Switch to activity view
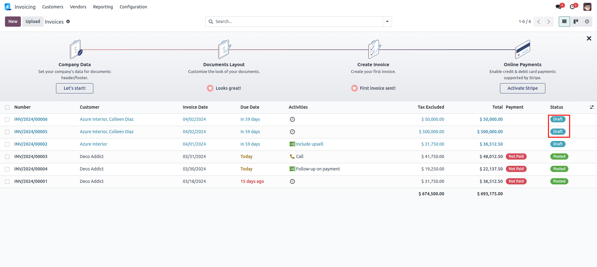 587,21
